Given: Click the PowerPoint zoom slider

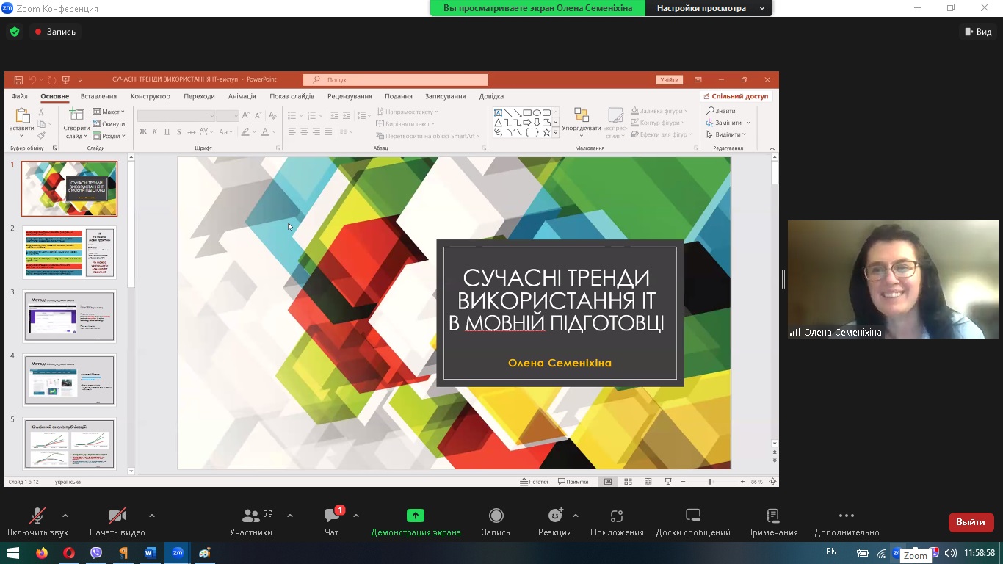Looking at the screenshot, I should click(709, 482).
